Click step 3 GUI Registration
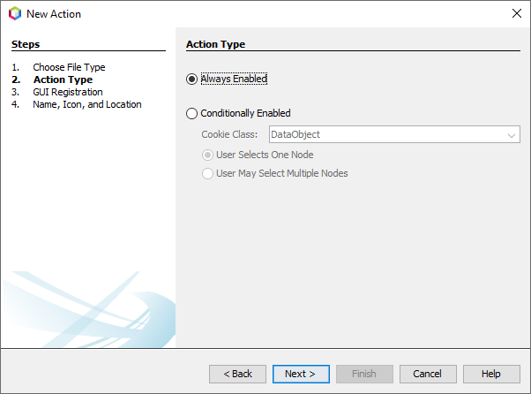Viewport: 531px width, 394px height. pyautogui.click(x=68, y=92)
